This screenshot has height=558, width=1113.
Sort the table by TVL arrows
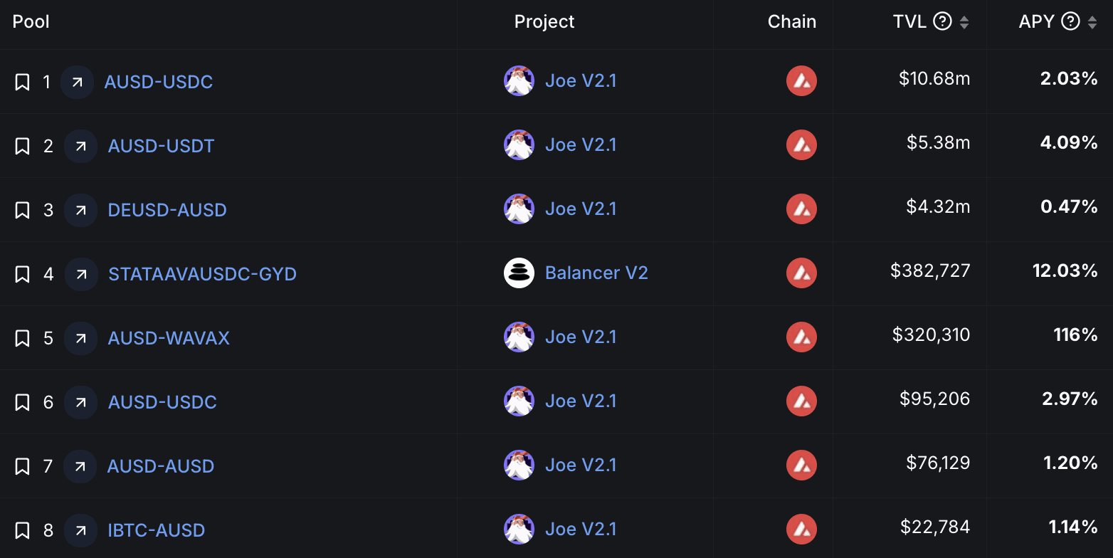(x=964, y=22)
